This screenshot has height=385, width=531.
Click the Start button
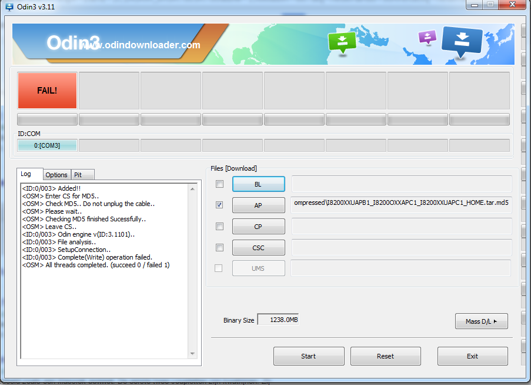click(309, 356)
